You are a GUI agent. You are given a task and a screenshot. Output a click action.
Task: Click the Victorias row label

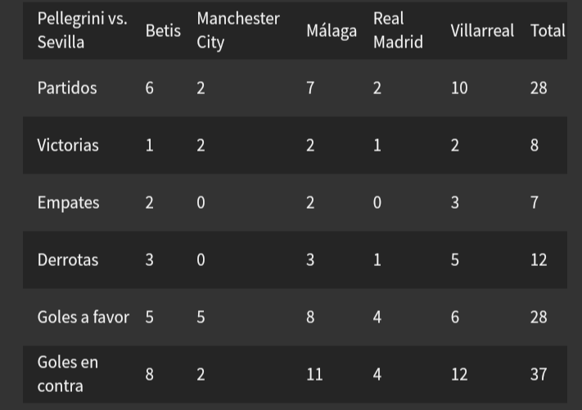tap(68, 146)
